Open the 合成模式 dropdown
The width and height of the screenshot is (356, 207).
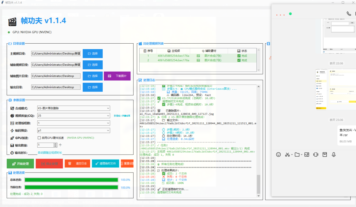pos(73,108)
